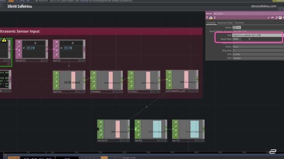Click the warning triangle on the serial node
Viewport: 284px width, 159px height.
point(4,40)
